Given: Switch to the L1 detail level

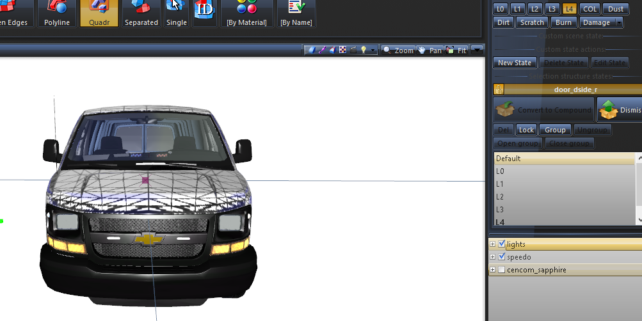Looking at the screenshot, I should 518,9.
